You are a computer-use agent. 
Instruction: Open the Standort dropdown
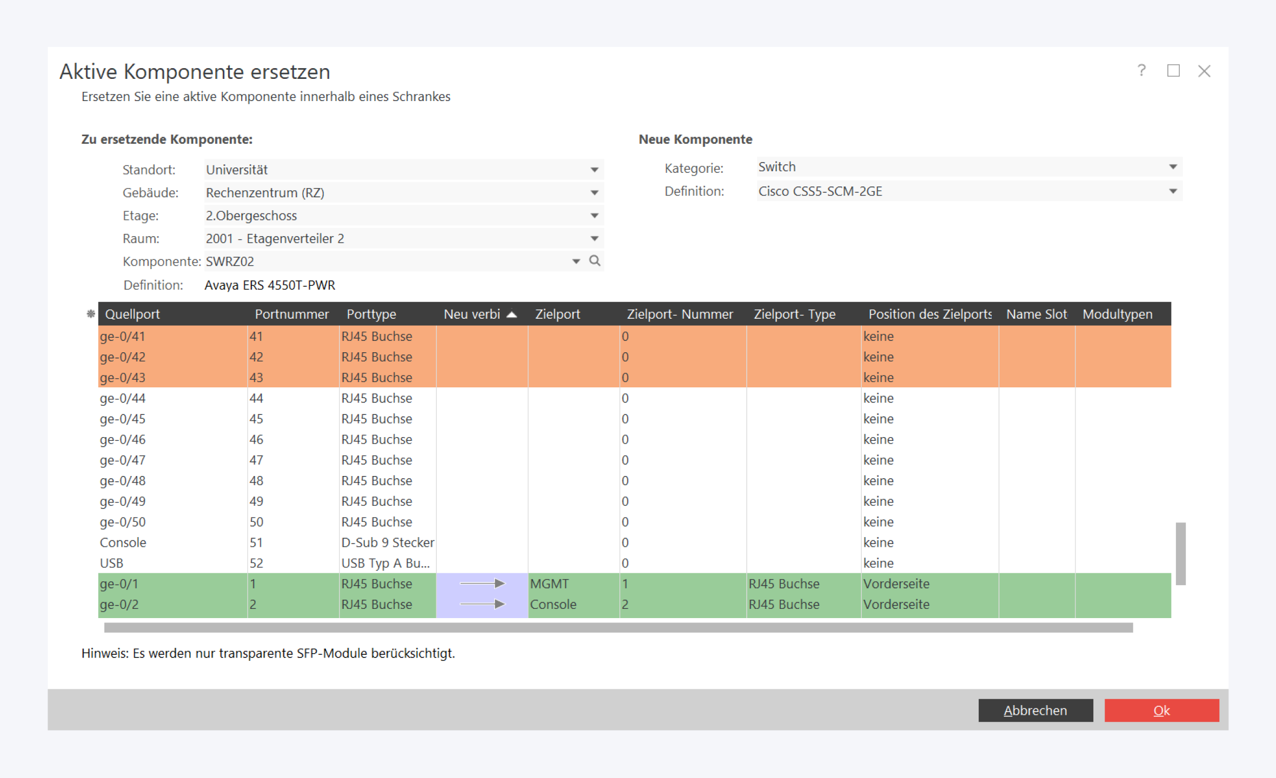pyautogui.click(x=594, y=170)
